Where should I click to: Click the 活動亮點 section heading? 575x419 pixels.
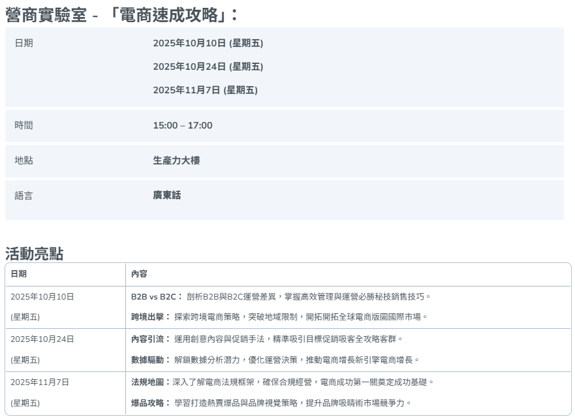pos(34,254)
